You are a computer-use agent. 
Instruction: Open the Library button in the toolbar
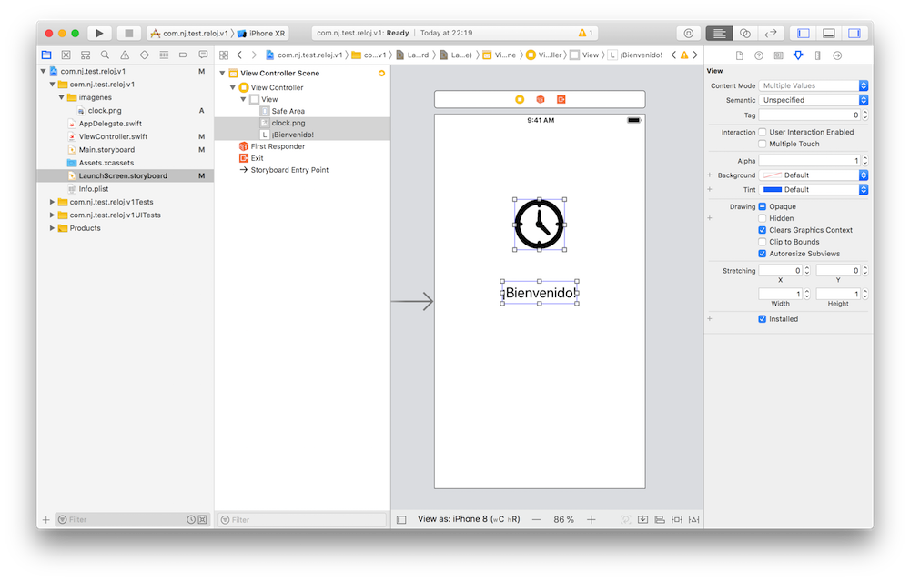tap(688, 33)
